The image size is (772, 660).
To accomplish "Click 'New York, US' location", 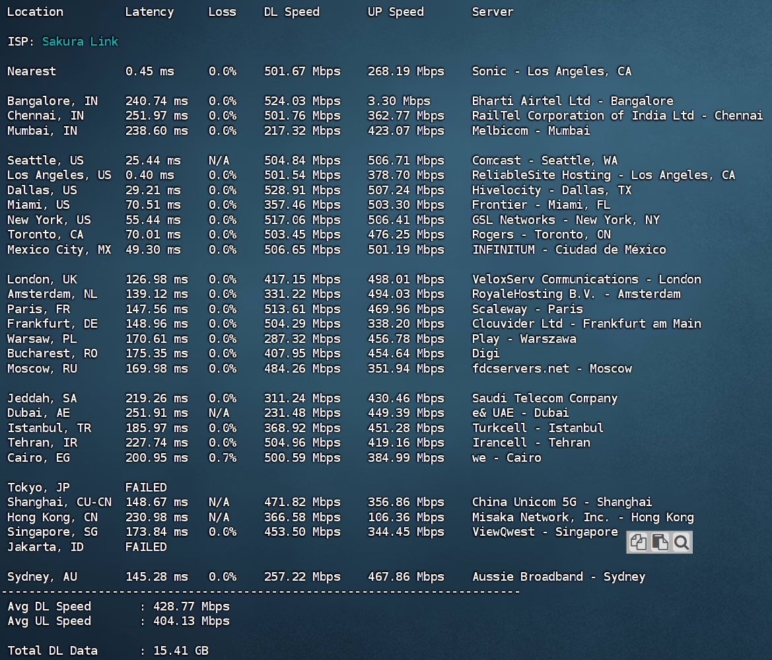I will pyautogui.click(x=49, y=220).
